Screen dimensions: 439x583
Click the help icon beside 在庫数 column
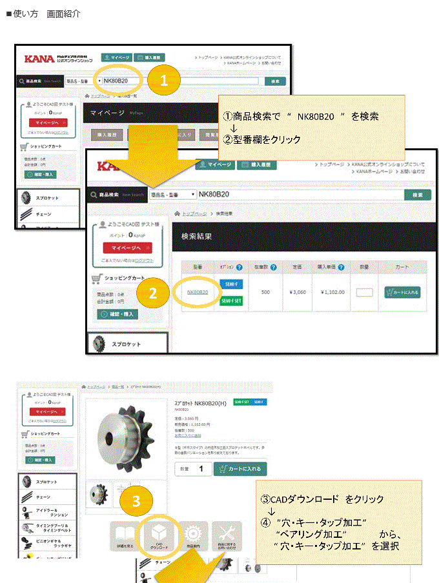274,268
